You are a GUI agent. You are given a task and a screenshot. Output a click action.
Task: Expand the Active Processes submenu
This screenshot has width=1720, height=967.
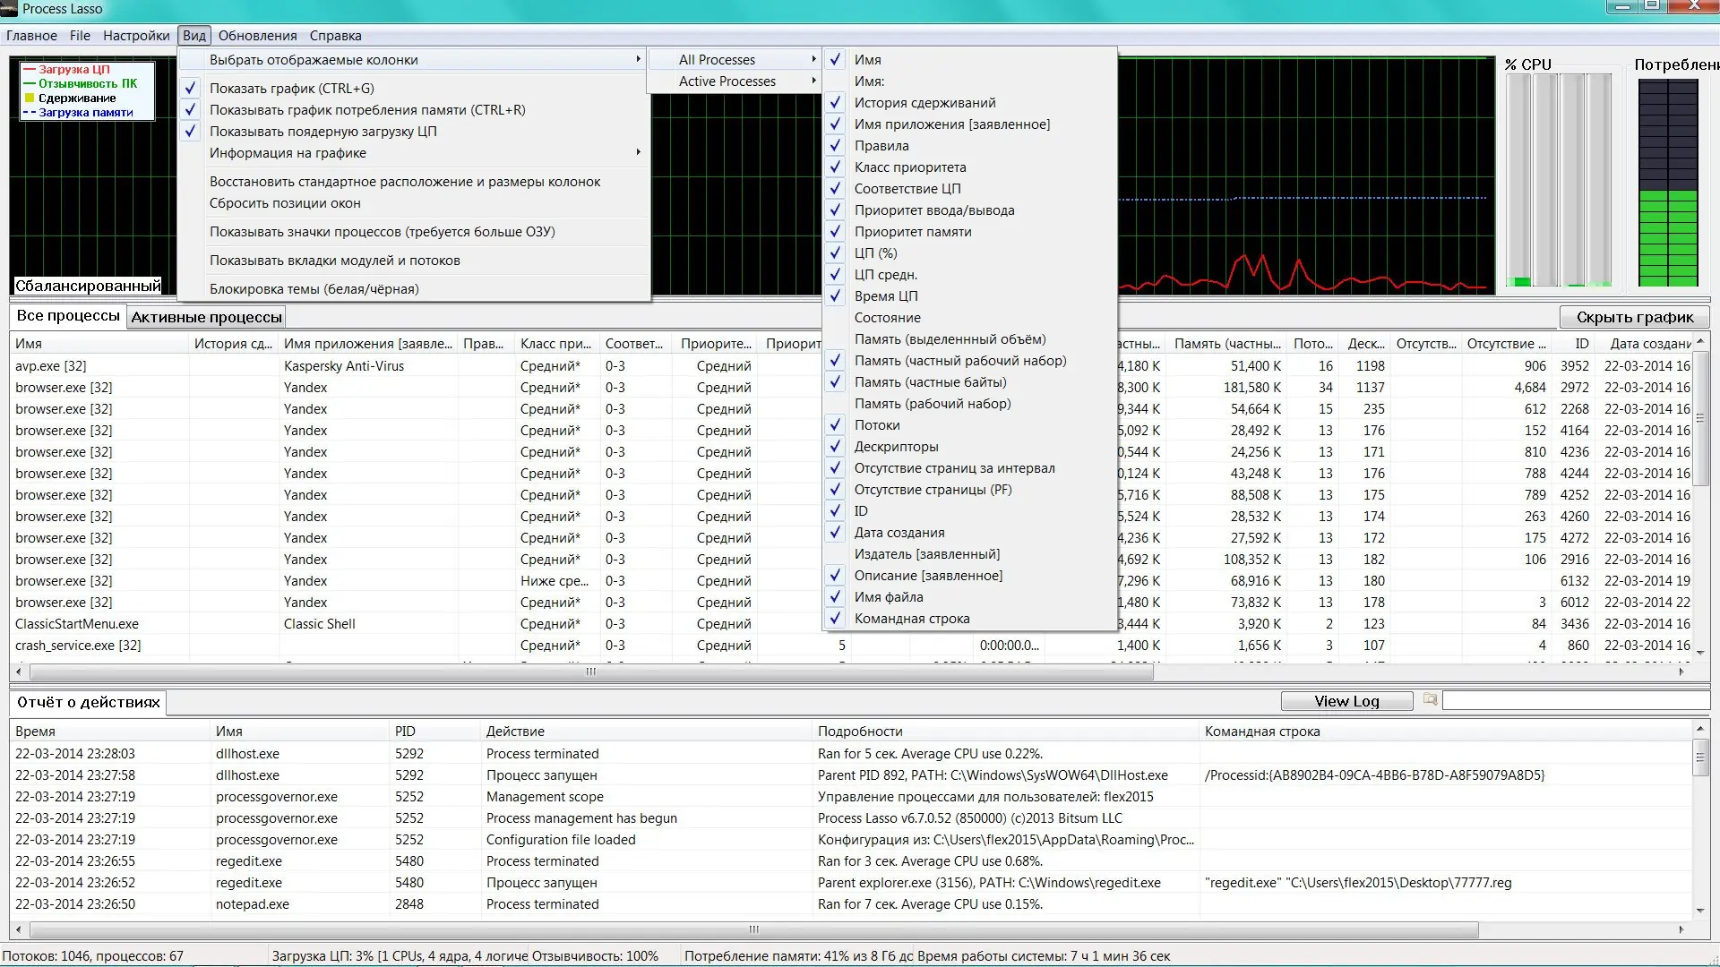point(727,81)
